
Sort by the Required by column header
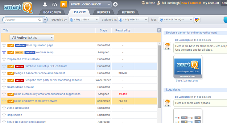123,30
